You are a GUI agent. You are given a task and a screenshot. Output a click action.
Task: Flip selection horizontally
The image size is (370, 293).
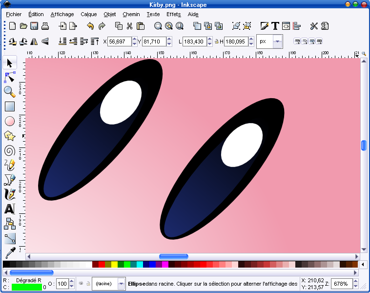tap(34, 42)
